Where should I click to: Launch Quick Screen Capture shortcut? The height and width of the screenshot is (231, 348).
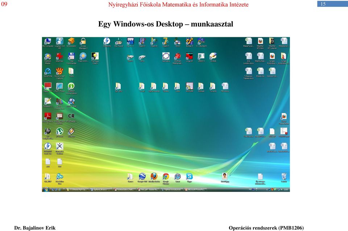59,73
